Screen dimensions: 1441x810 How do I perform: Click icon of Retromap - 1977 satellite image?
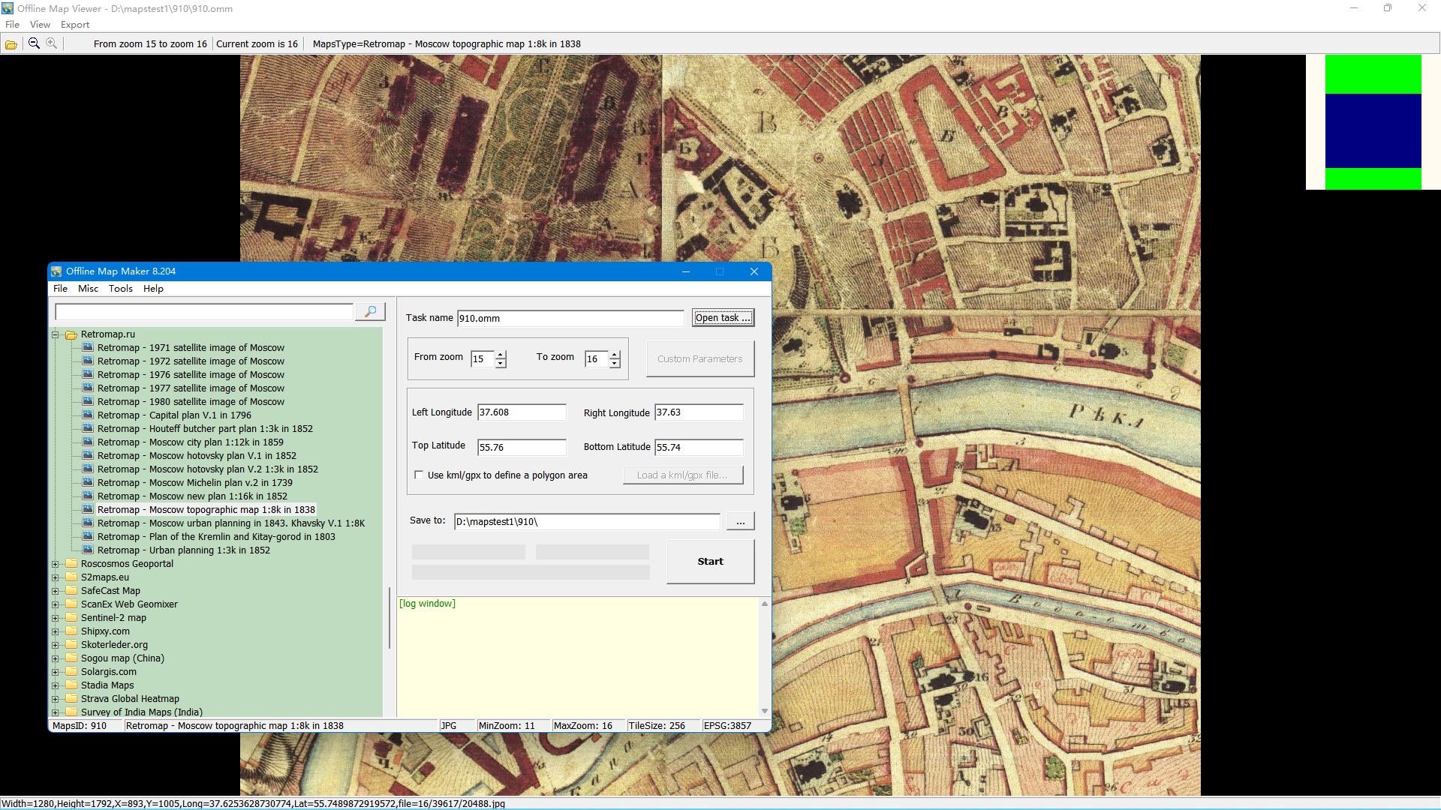(x=88, y=388)
